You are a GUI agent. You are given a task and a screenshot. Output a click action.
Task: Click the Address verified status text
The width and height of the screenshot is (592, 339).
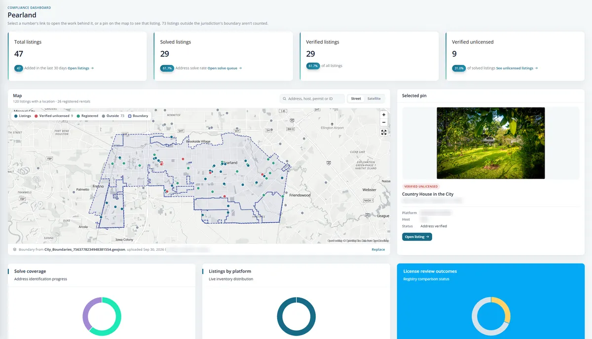click(x=434, y=226)
